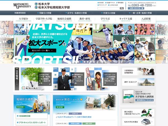Click TEL.0263-48-7200 phone number
Screen dimensions: 168x126
(x=140, y=5)
